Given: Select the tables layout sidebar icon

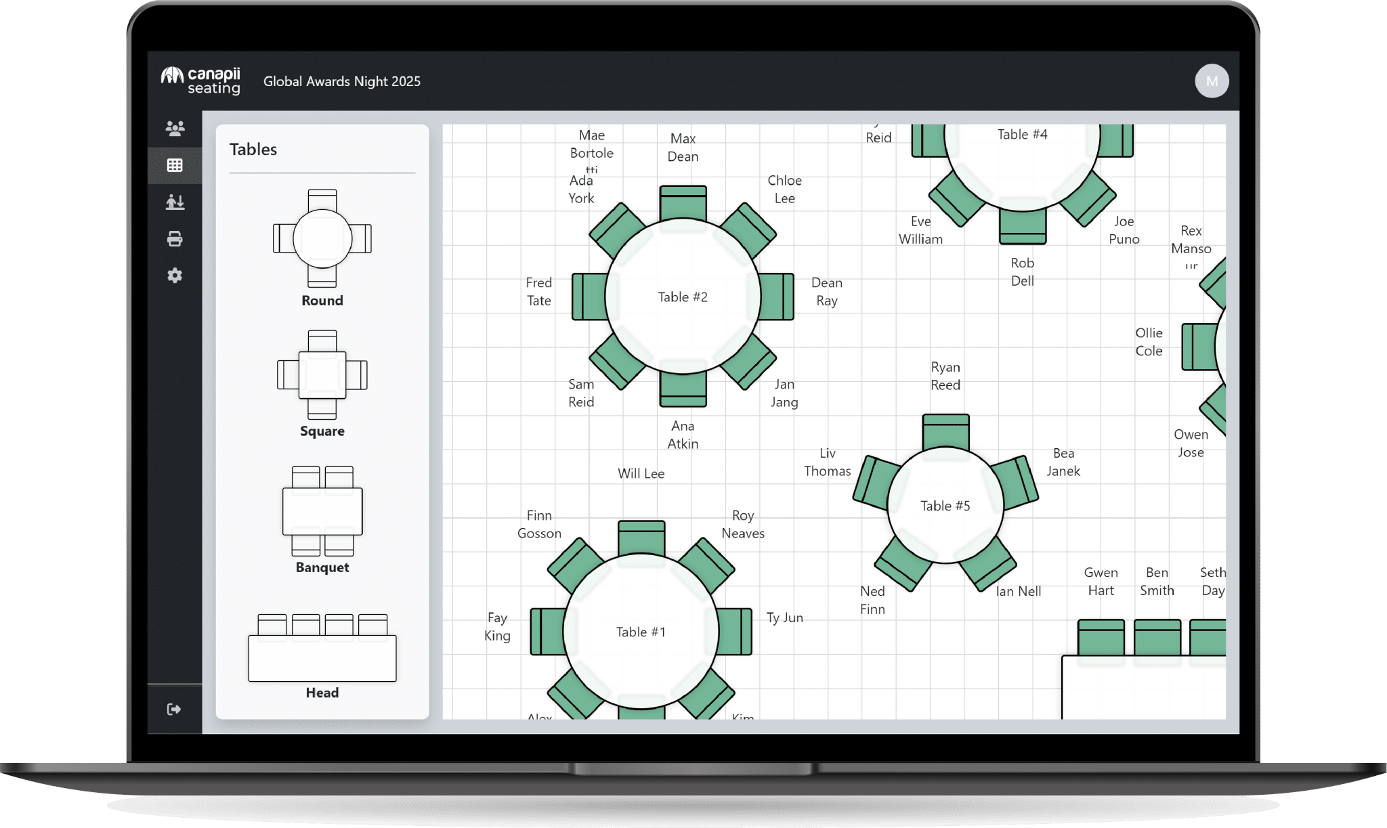Looking at the screenshot, I should click(x=175, y=165).
